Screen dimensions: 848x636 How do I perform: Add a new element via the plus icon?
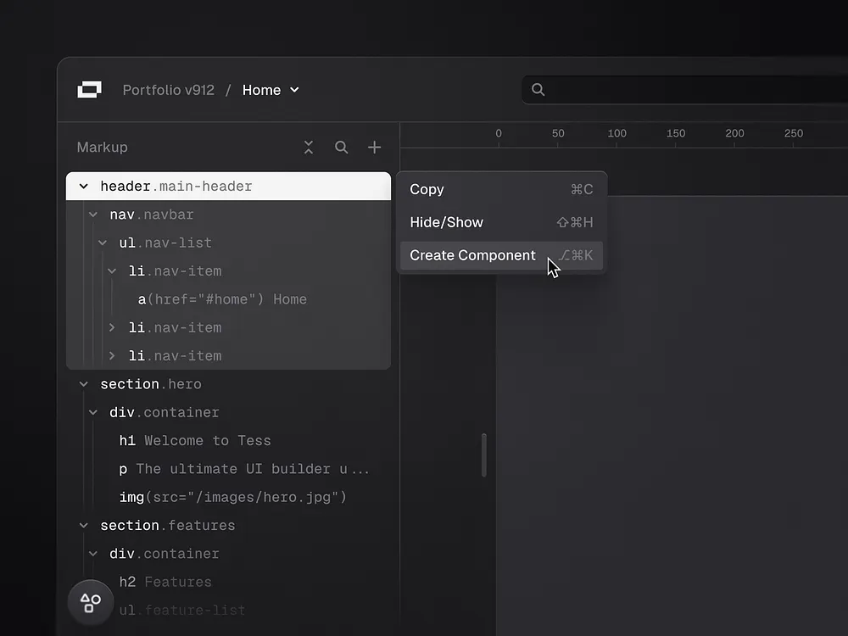374,147
